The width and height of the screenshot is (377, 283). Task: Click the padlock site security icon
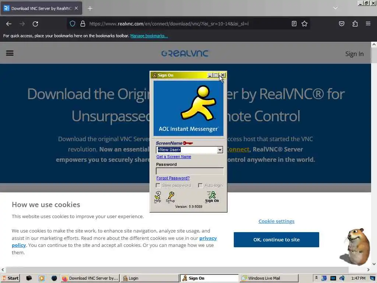[x=83, y=24]
